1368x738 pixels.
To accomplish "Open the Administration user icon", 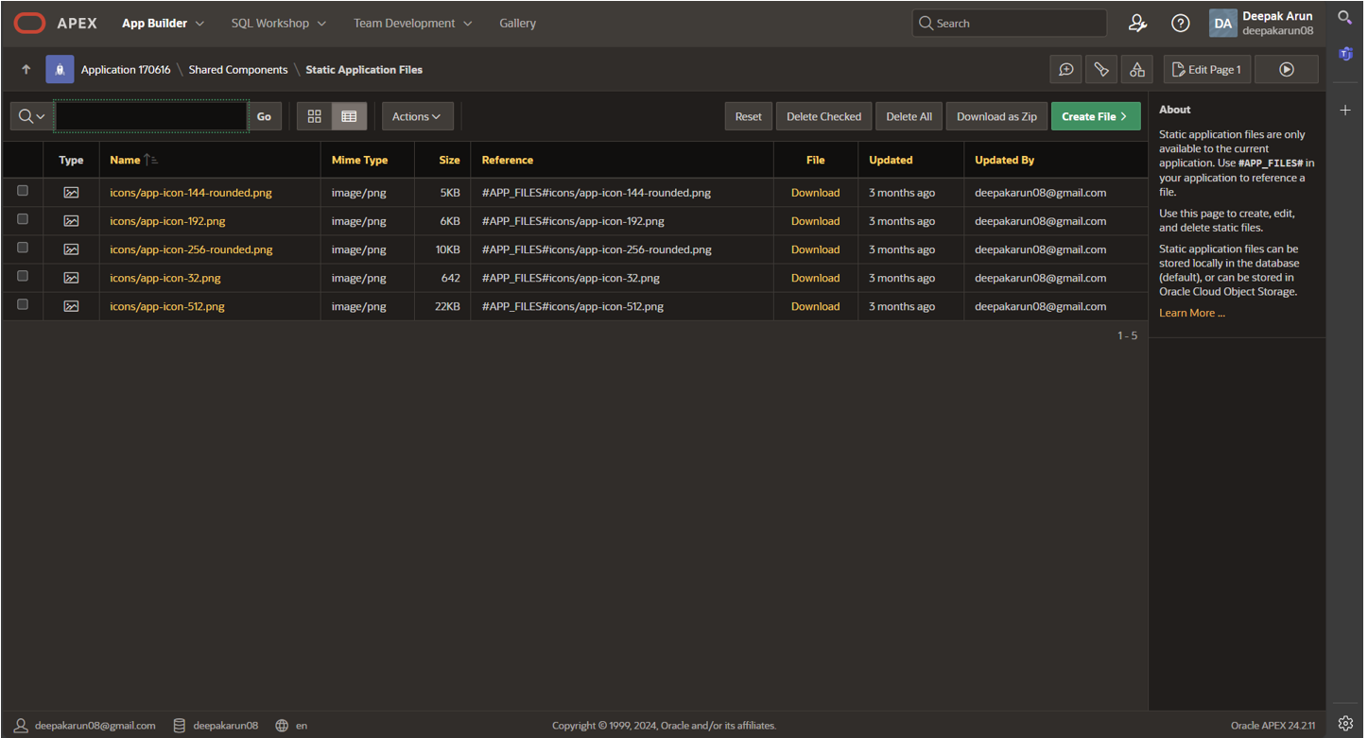I will point(1137,24).
